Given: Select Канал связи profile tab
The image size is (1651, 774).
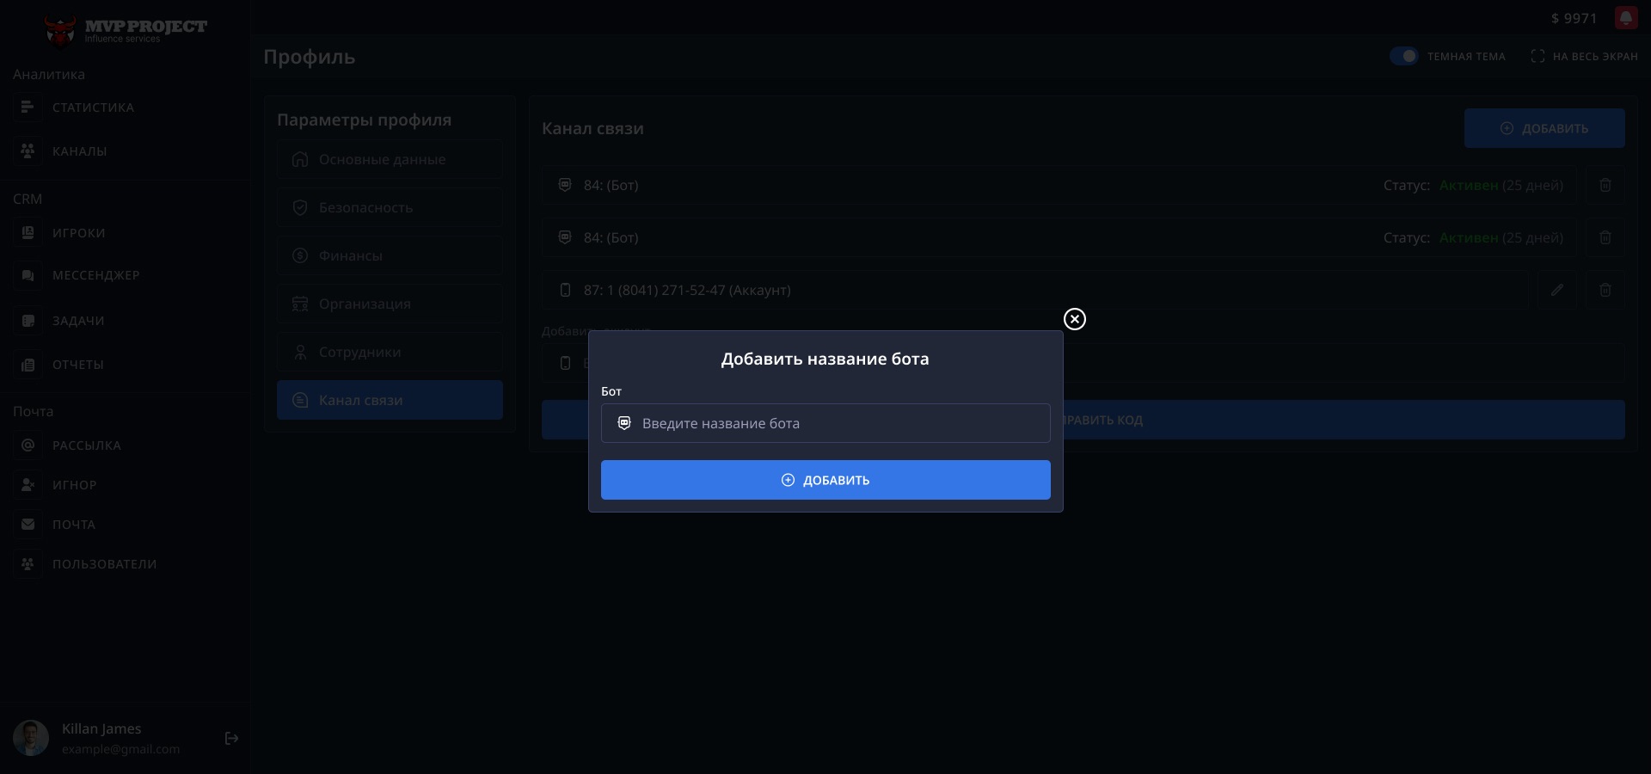Looking at the screenshot, I should [390, 400].
